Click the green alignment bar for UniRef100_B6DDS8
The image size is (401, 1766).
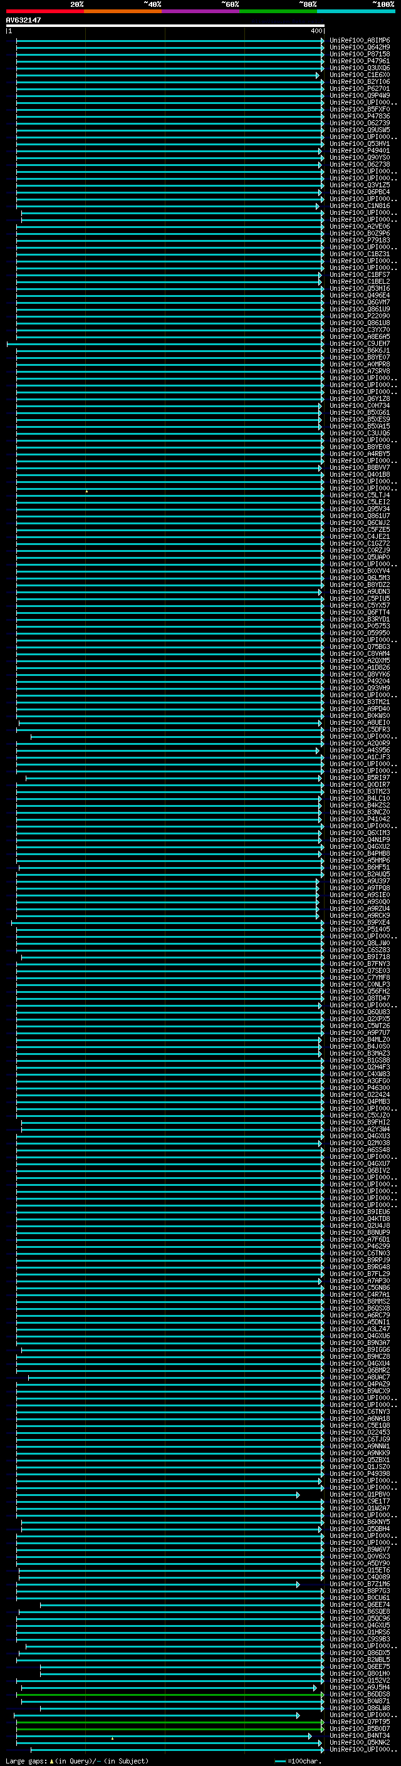[170, 1695]
